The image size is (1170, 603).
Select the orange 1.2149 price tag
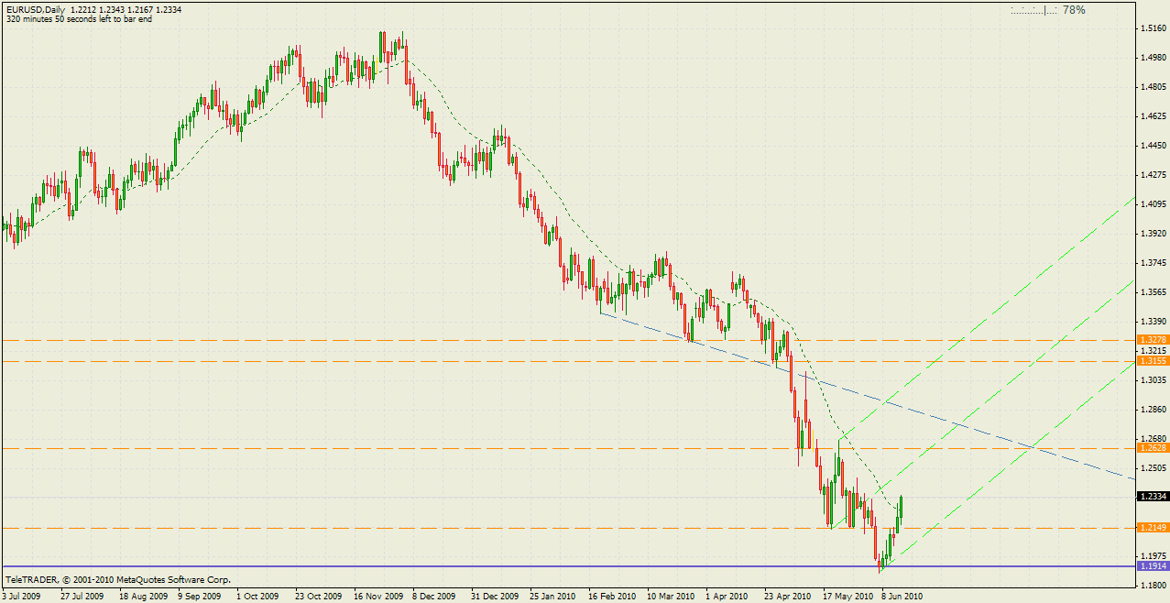tap(1152, 528)
